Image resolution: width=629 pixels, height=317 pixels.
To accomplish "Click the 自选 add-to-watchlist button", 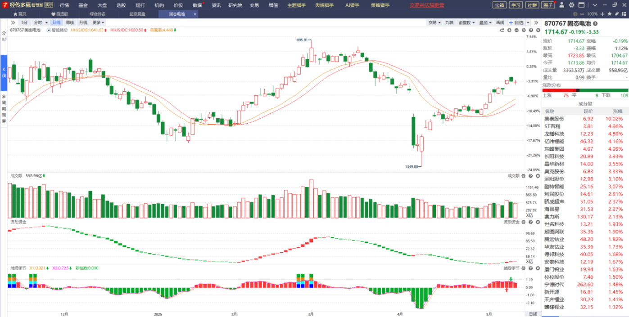I will [516, 22].
